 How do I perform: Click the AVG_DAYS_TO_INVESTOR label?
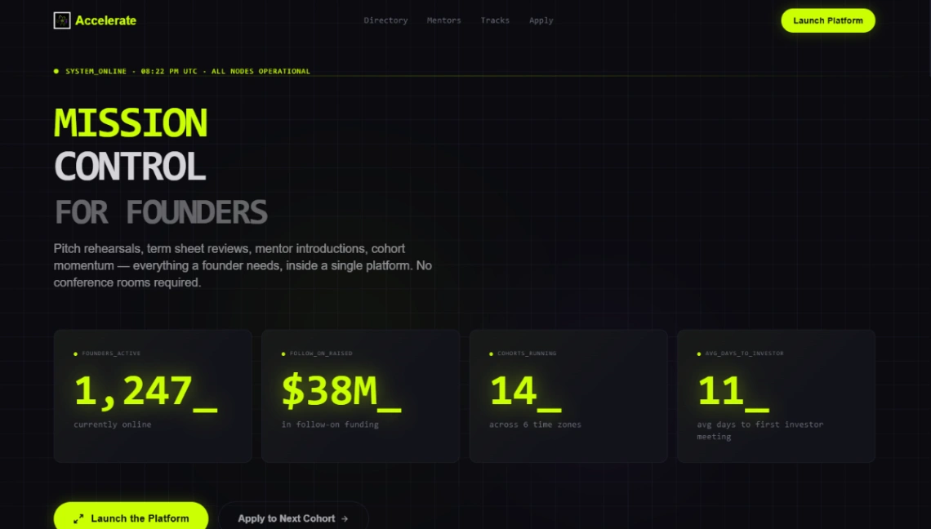(x=744, y=353)
